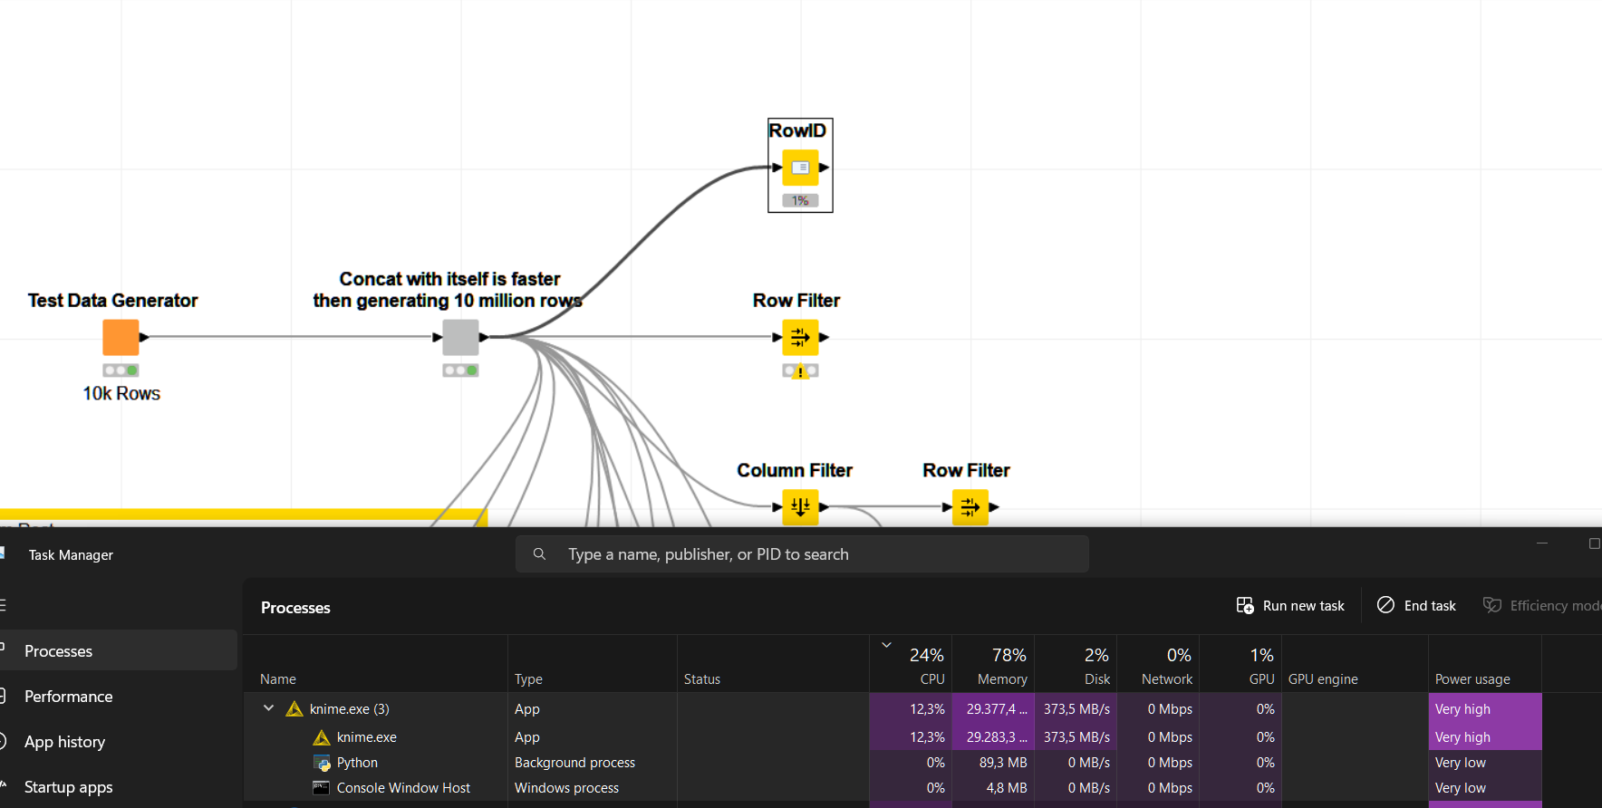This screenshot has width=1602, height=808.
Task: Click the Run new task icon
Action: (x=1245, y=605)
